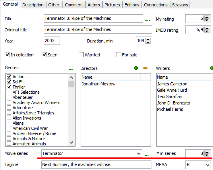This screenshot has width=213, height=170.
Task: Click the genres list scrollbar thumb
Action: [71, 84]
